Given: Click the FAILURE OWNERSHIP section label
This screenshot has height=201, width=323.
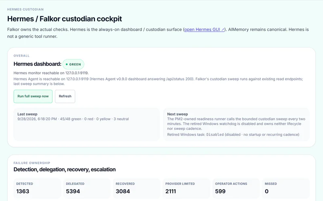Looking at the screenshot, I should point(32,163).
